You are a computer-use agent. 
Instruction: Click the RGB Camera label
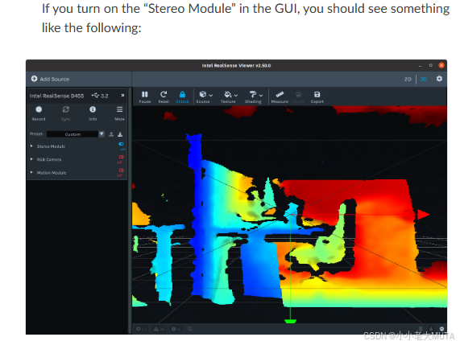pyautogui.click(x=49, y=159)
